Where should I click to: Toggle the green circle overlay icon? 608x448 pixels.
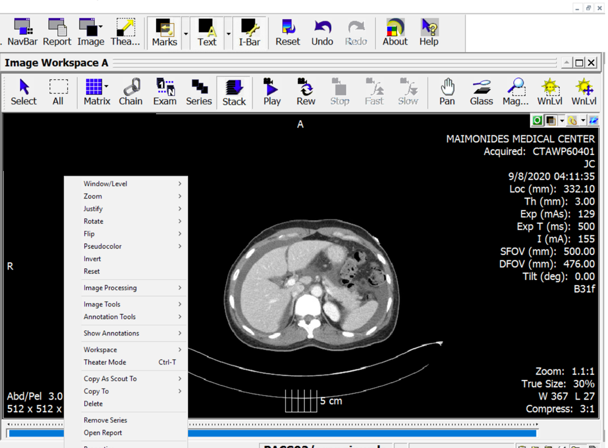click(537, 121)
